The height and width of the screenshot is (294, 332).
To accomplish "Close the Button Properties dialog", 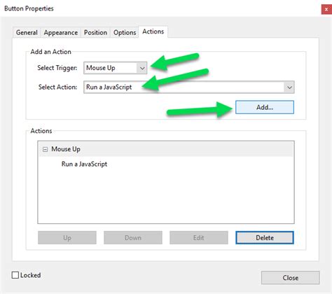I will pos(291,278).
